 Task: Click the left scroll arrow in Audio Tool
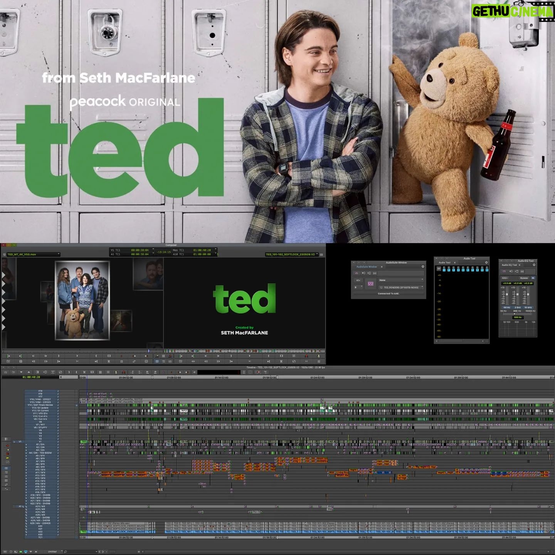pyautogui.click(x=436, y=341)
